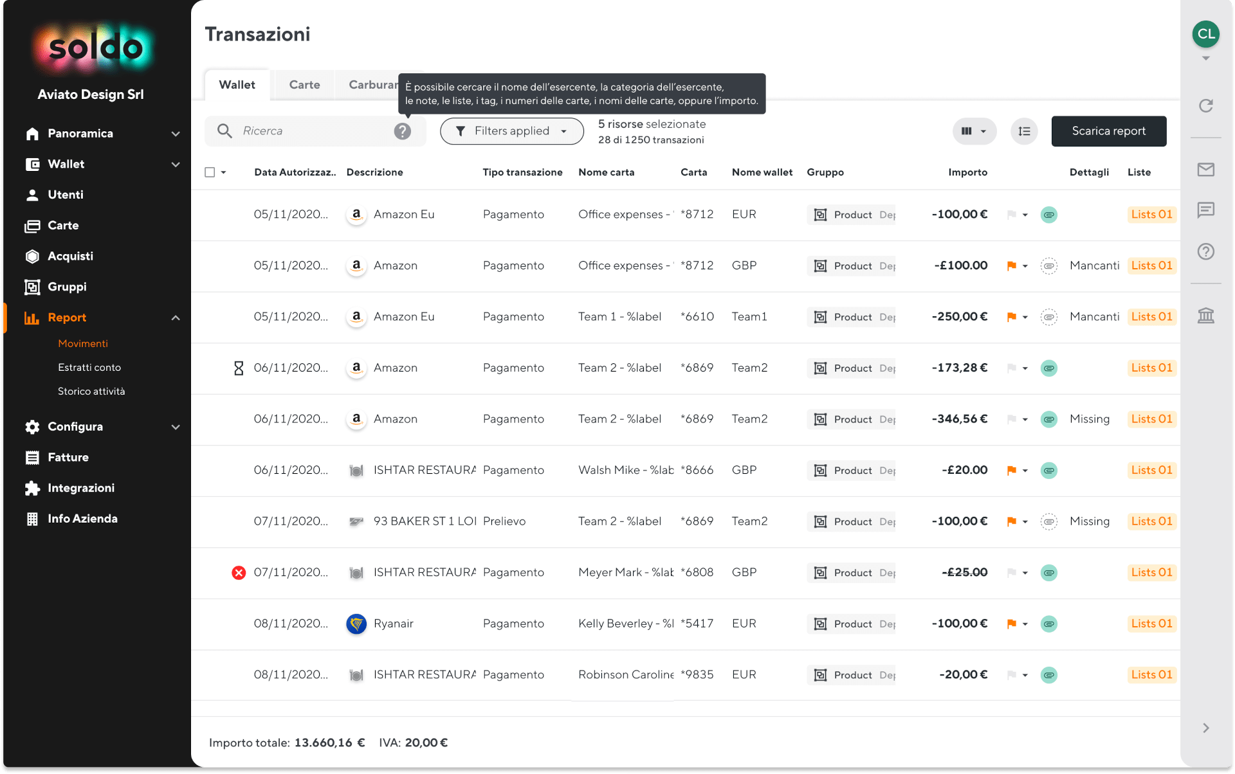Open Lists 01 tag on Ryanair row

click(x=1151, y=624)
